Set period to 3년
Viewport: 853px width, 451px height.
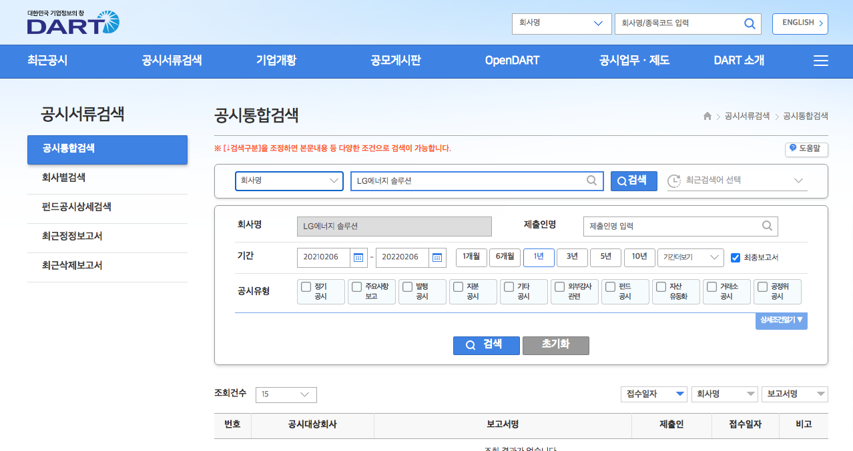(x=572, y=257)
